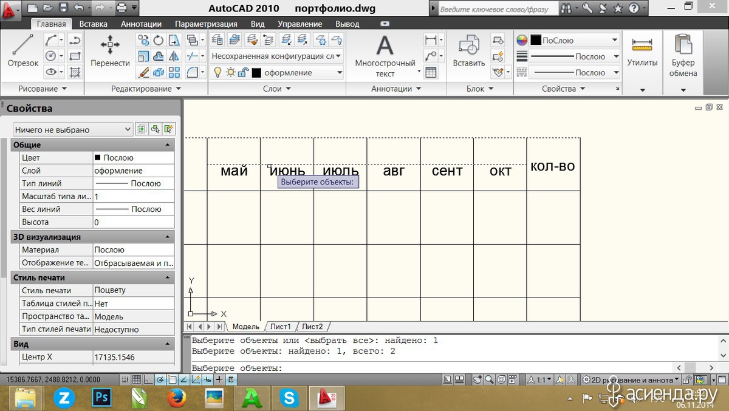Open the Вид ribbon tab
The height and width of the screenshot is (411, 729).
[258, 24]
